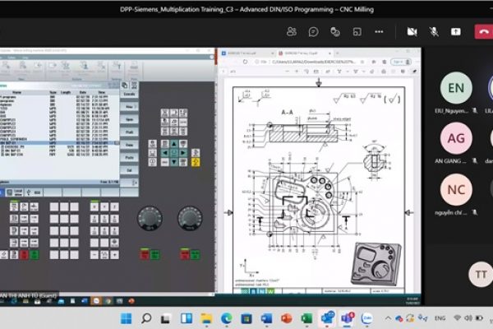493x329 pixels.
Task: Select the EN participant avatar
Action: [456, 88]
